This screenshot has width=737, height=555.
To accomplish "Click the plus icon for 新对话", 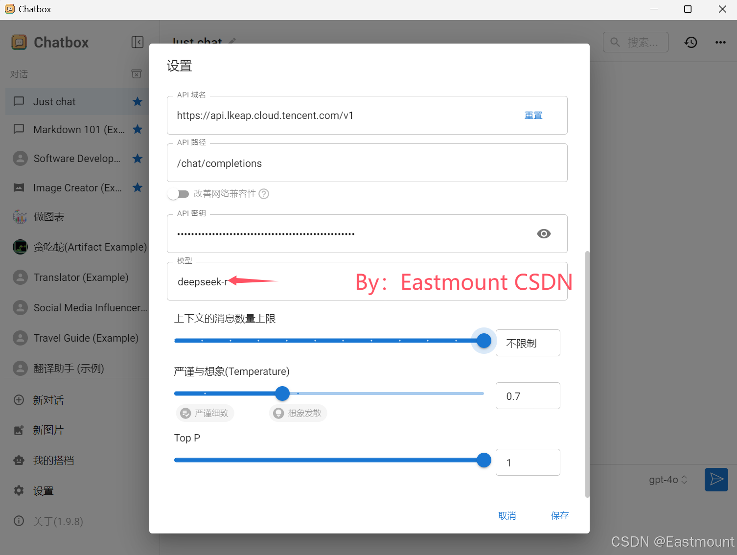I will pos(19,400).
